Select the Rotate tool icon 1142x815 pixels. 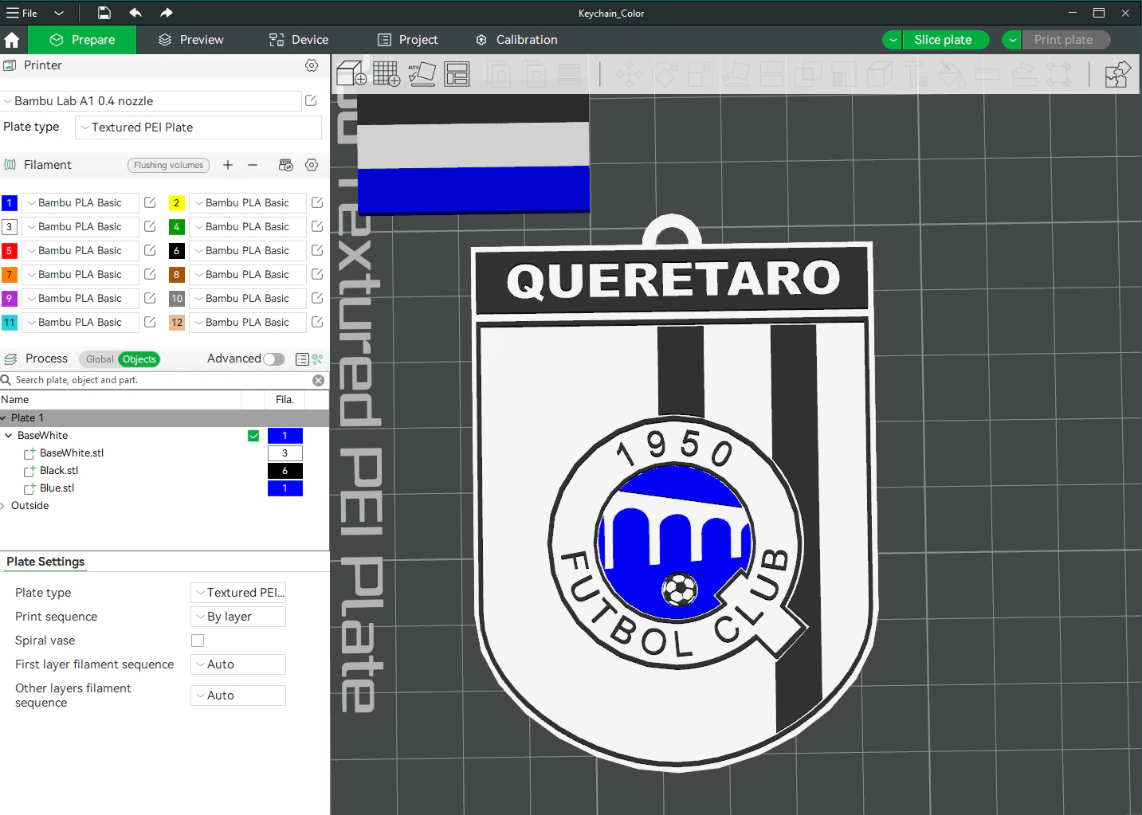pyautogui.click(x=665, y=75)
